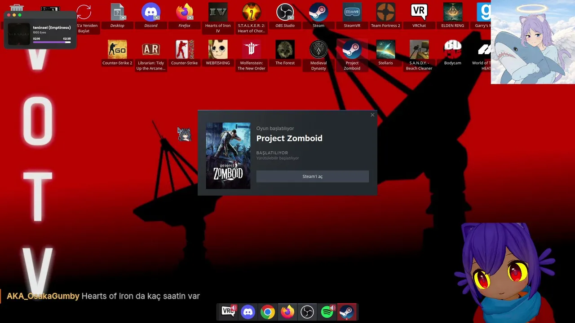
Task: Open The Forest desktop shortcut
Action: 285,53
